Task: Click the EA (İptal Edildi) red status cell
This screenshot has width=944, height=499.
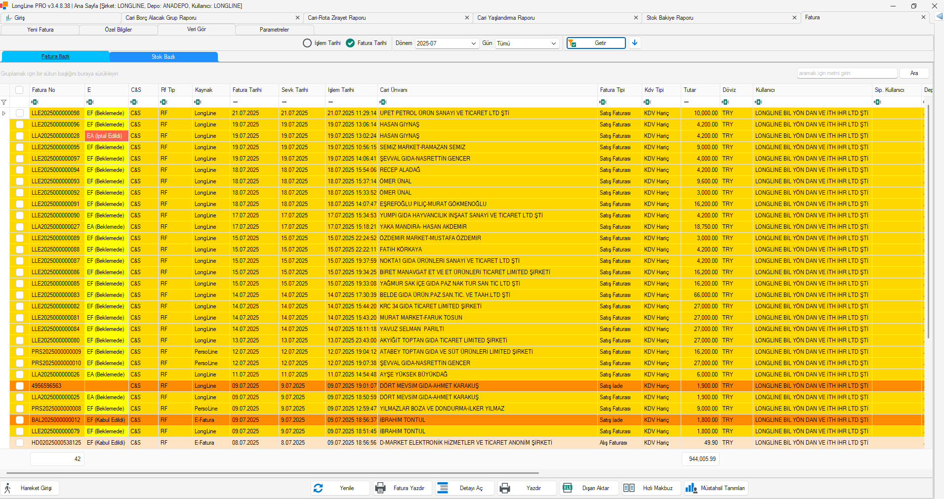Action: (x=107, y=136)
